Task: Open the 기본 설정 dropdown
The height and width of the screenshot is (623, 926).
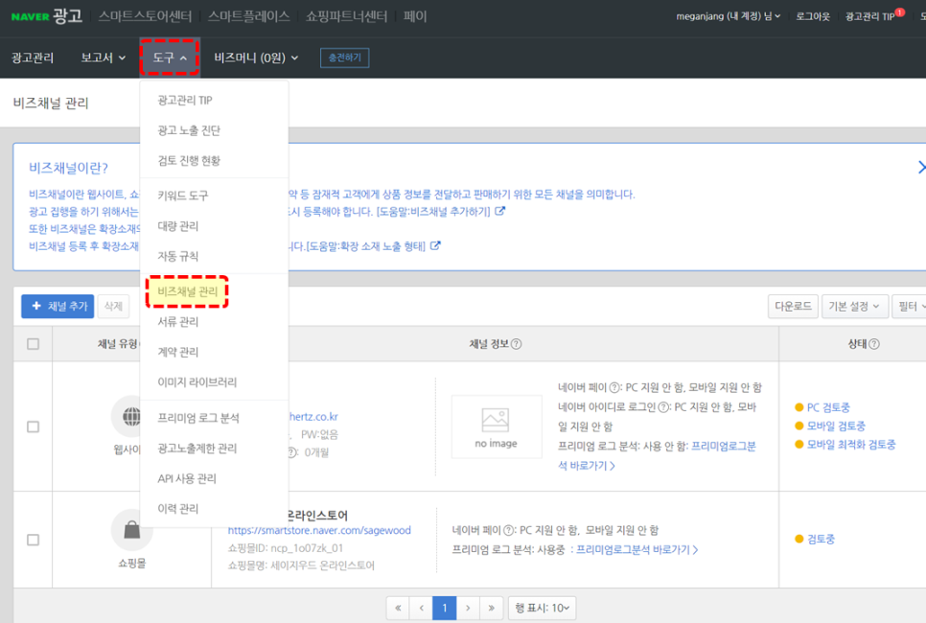Action: pyautogui.click(x=854, y=306)
